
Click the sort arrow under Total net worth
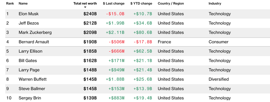85,7
